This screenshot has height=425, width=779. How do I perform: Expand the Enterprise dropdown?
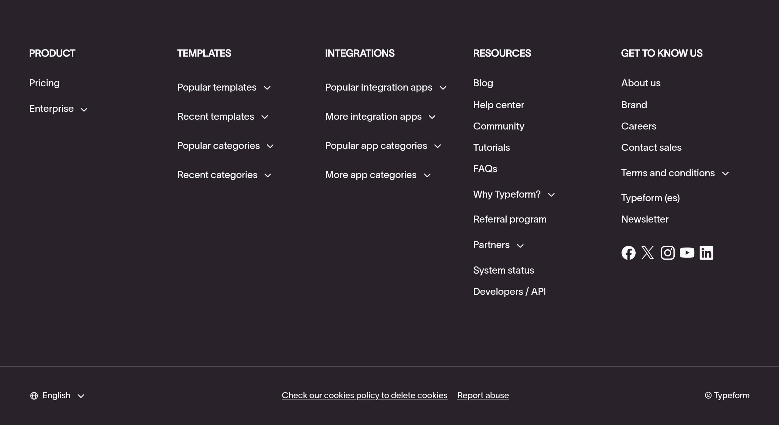(x=58, y=109)
